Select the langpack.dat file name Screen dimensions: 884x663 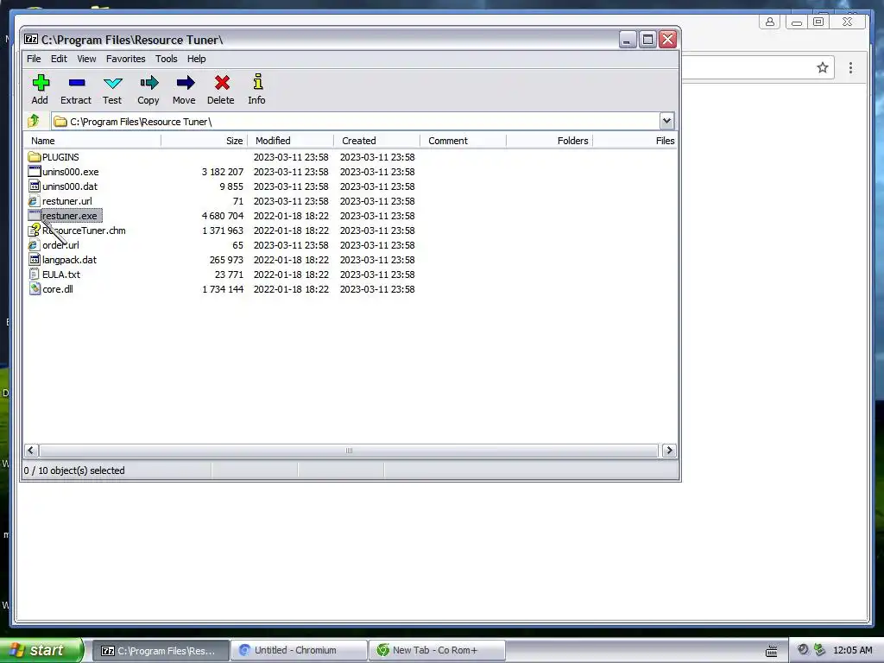pos(69,259)
